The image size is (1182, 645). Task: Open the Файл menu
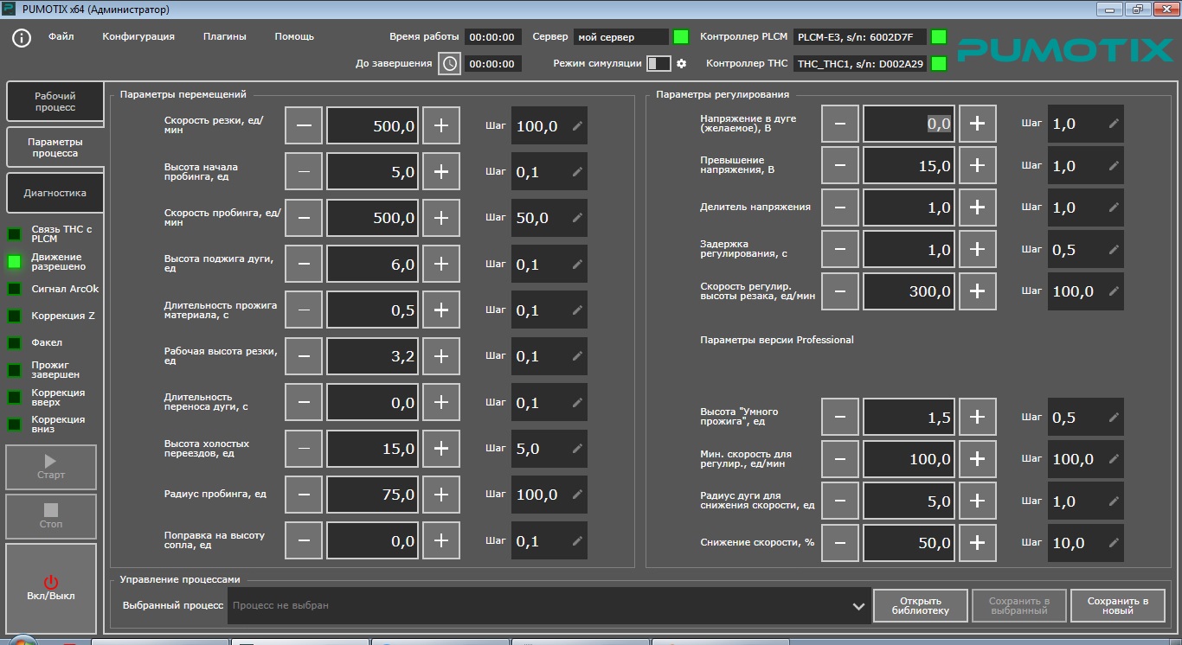pyautogui.click(x=61, y=36)
